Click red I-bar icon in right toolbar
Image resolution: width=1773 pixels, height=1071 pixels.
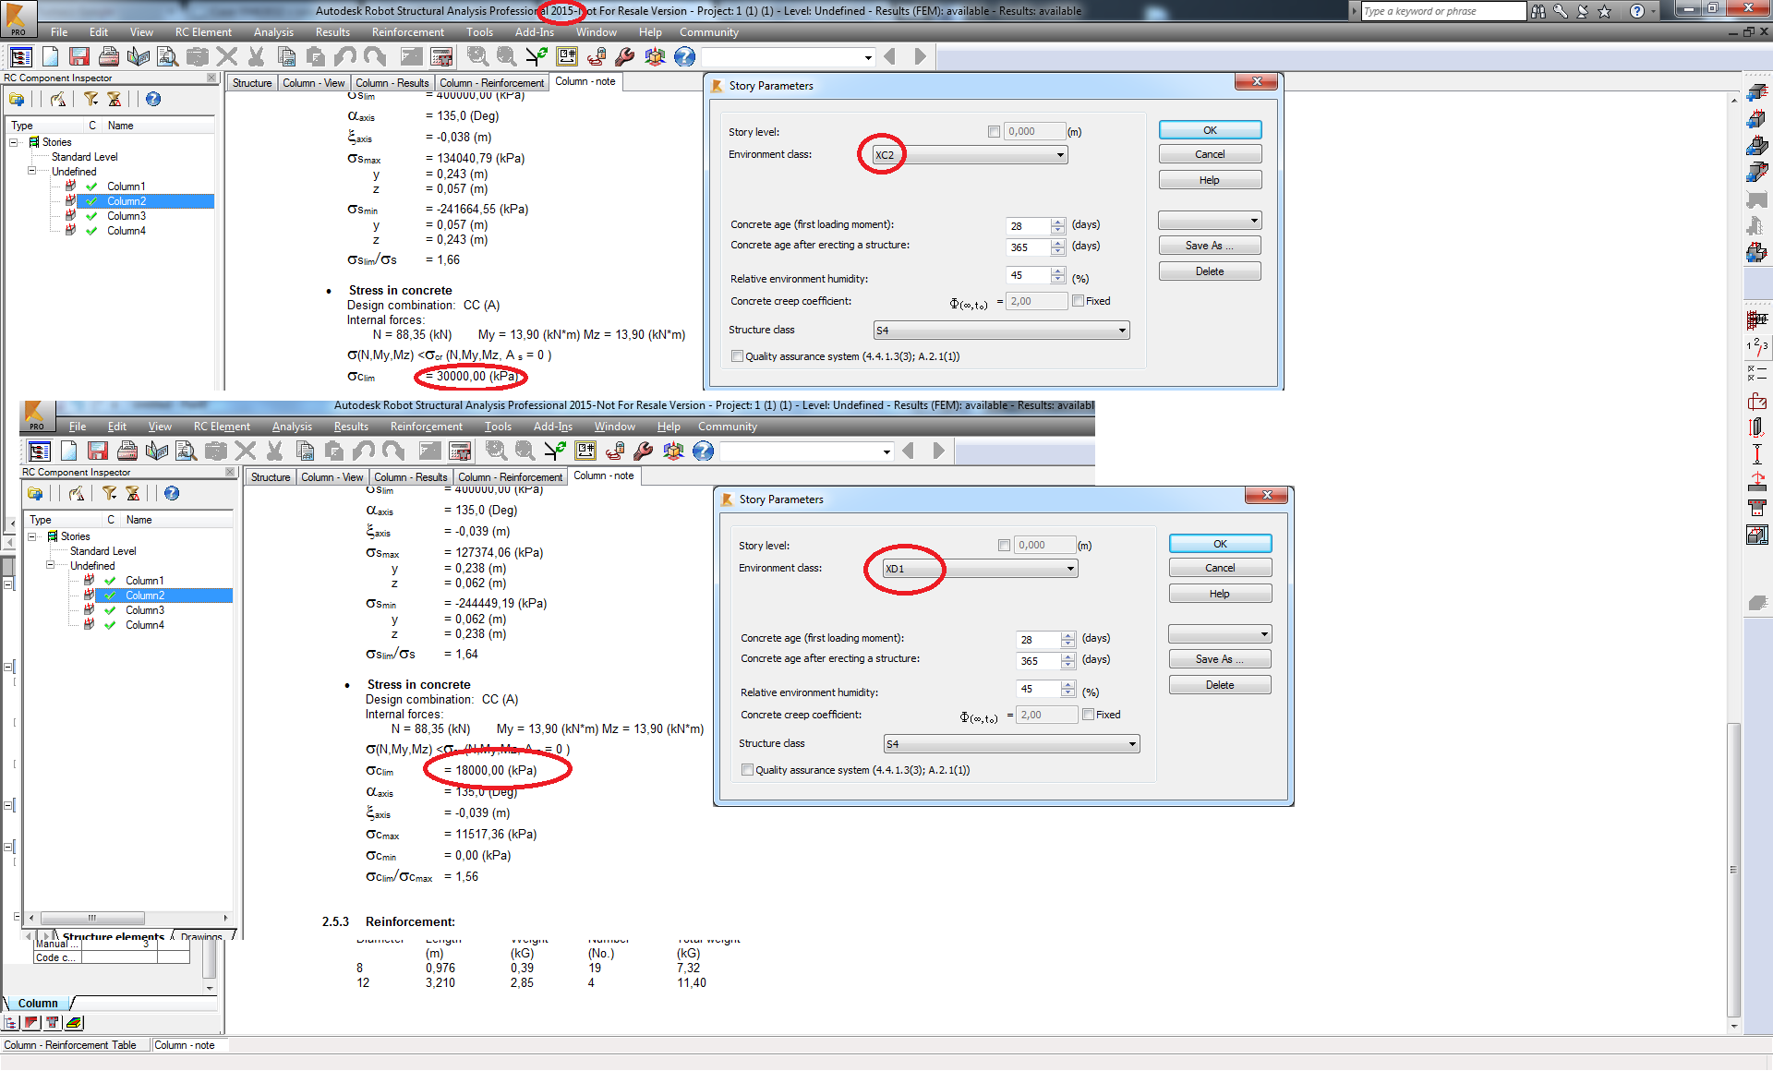[x=1756, y=454]
